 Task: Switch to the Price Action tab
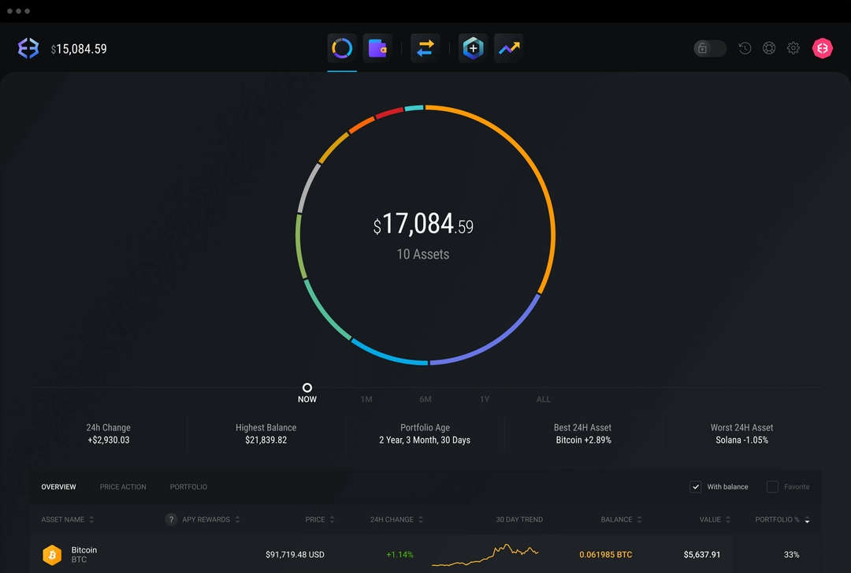click(123, 487)
